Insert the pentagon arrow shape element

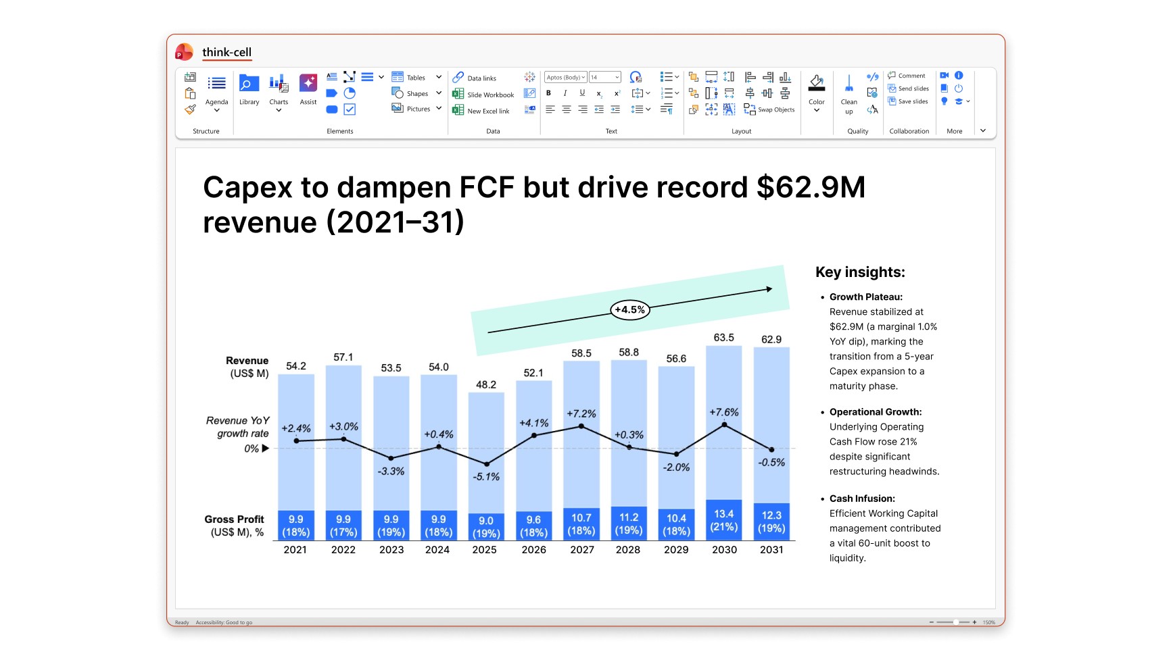coord(332,93)
